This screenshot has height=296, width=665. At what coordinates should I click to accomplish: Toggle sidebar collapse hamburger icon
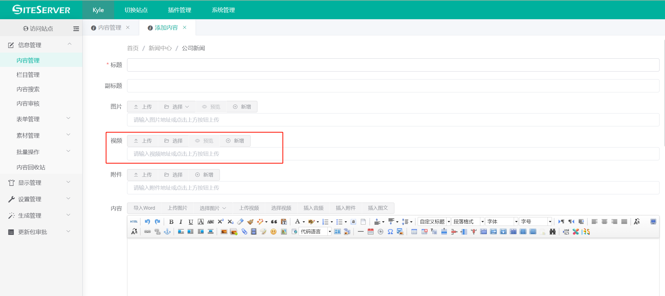(x=76, y=29)
